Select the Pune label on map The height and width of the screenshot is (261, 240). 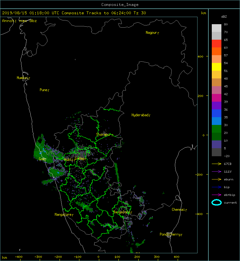[43, 90]
